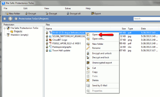
Task: Click the Open with icon in context menu
Action: pyautogui.click(x=88, y=39)
